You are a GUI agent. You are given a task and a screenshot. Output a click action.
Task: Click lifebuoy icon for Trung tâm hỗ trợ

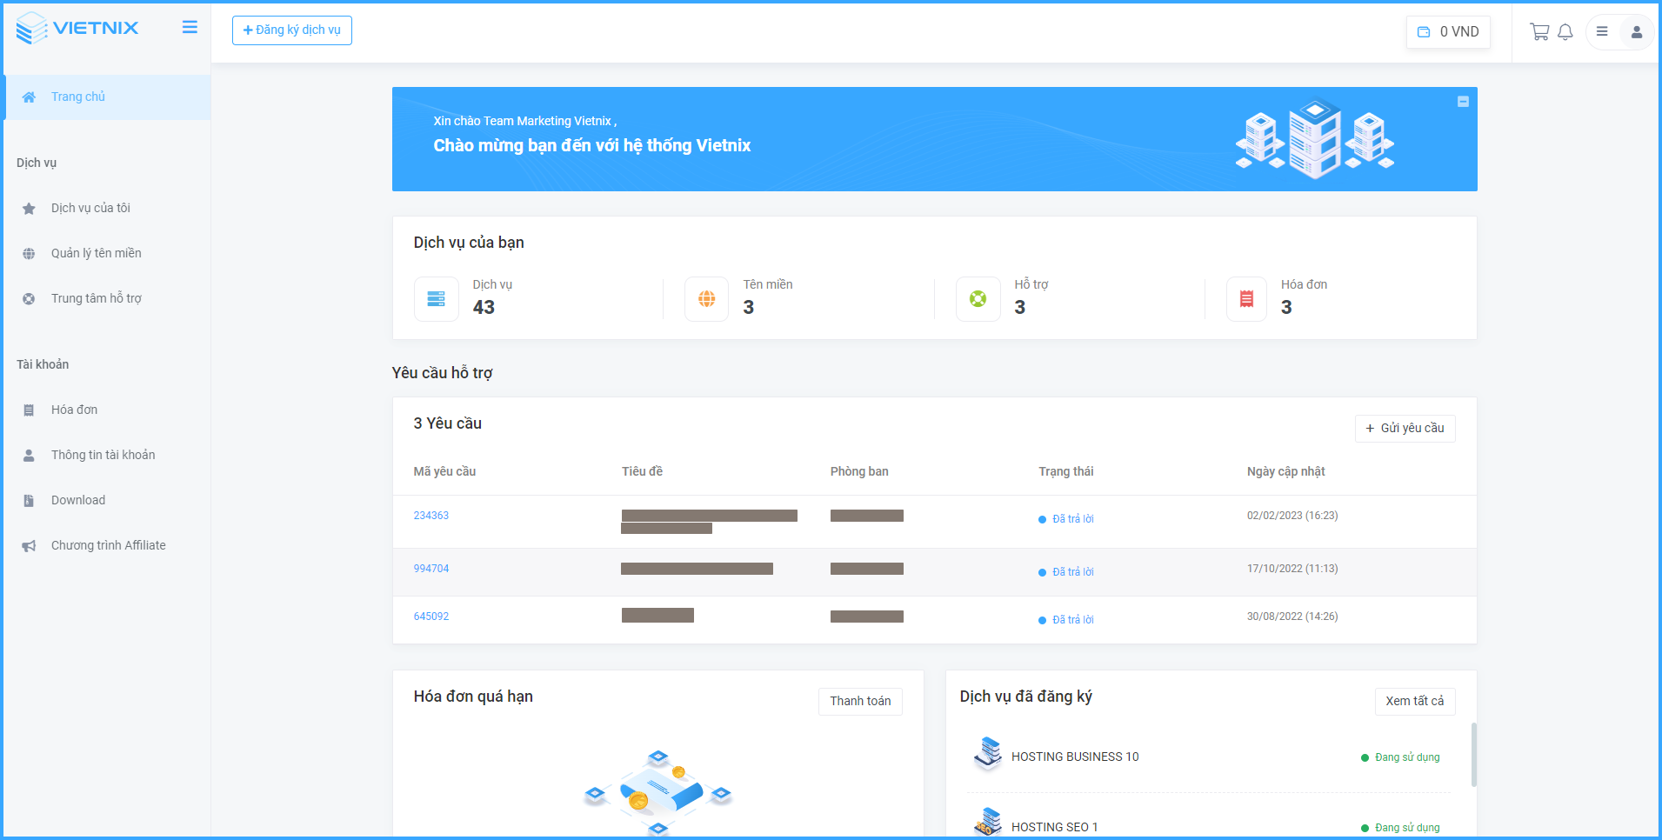29,299
